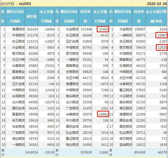168x158 pixels.
Task: Click the 东海期货 company name
Action: 126,66
